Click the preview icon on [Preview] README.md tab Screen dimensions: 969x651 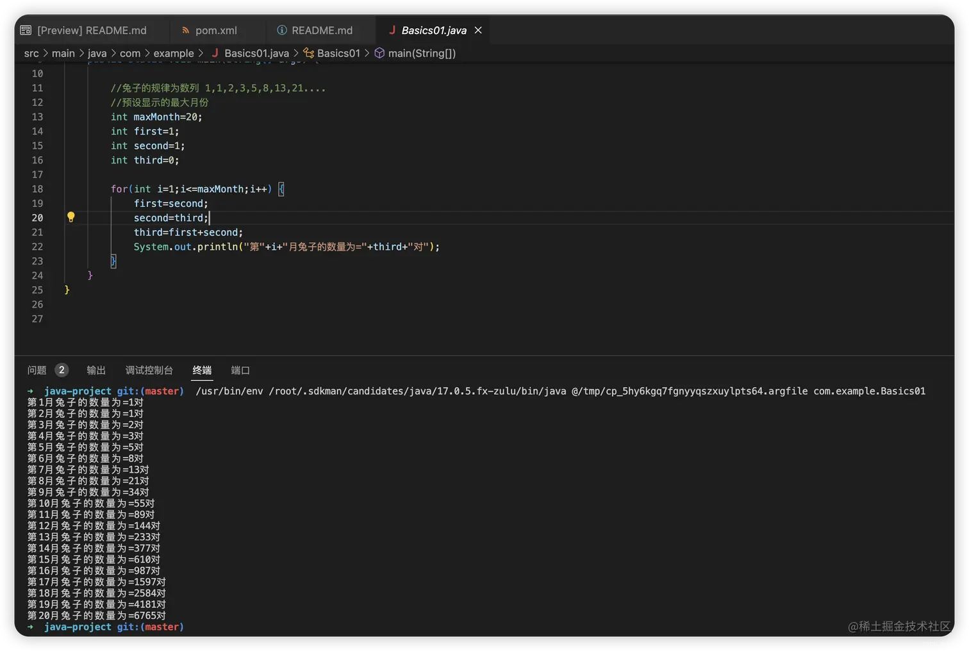[26, 30]
